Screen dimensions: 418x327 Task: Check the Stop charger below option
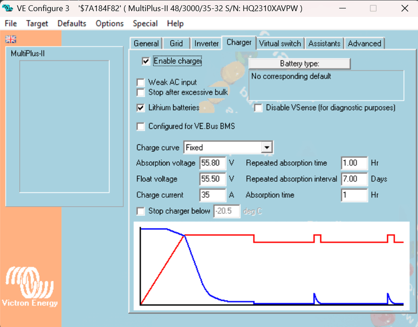tap(141, 211)
